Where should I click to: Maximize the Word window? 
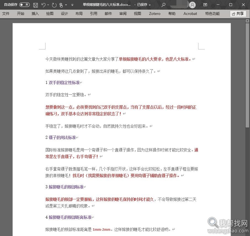pyautogui.click(x=230, y=5)
